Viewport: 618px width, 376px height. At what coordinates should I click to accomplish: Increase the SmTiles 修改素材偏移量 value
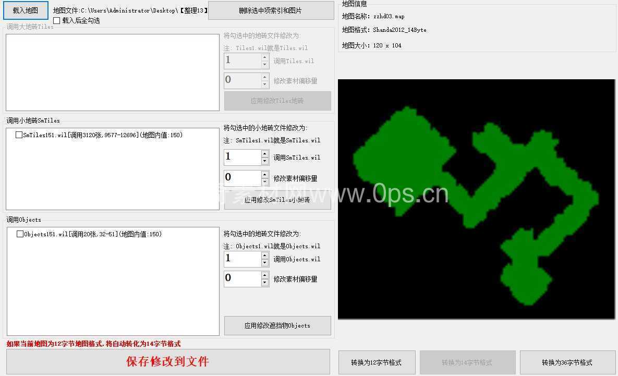(265, 175)
